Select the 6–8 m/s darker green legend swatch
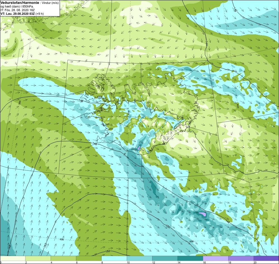This screenshot has width=279, height=264. pyautogui.click(x=89, y=258)
